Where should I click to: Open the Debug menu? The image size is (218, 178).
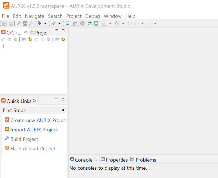coord(92,16)
